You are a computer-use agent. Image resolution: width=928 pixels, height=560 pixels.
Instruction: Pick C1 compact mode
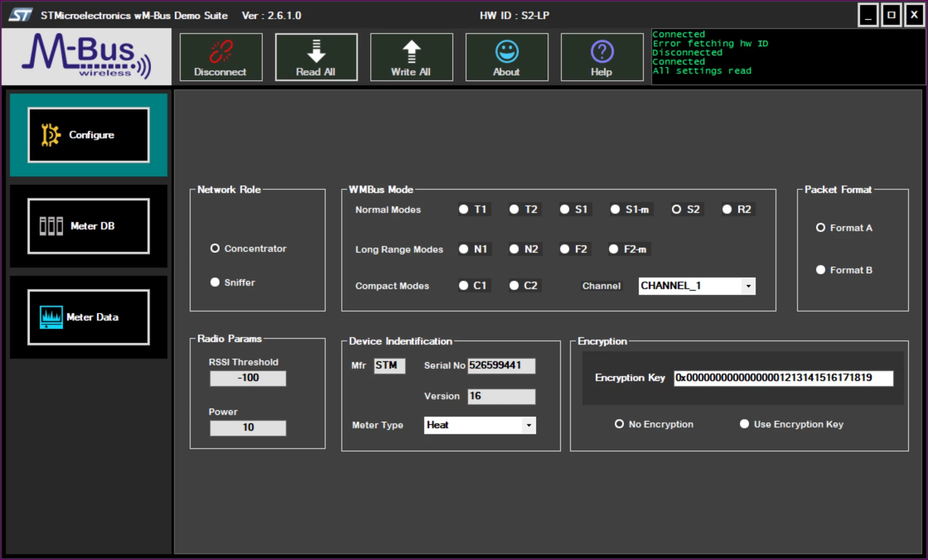(x=463, y=286)
